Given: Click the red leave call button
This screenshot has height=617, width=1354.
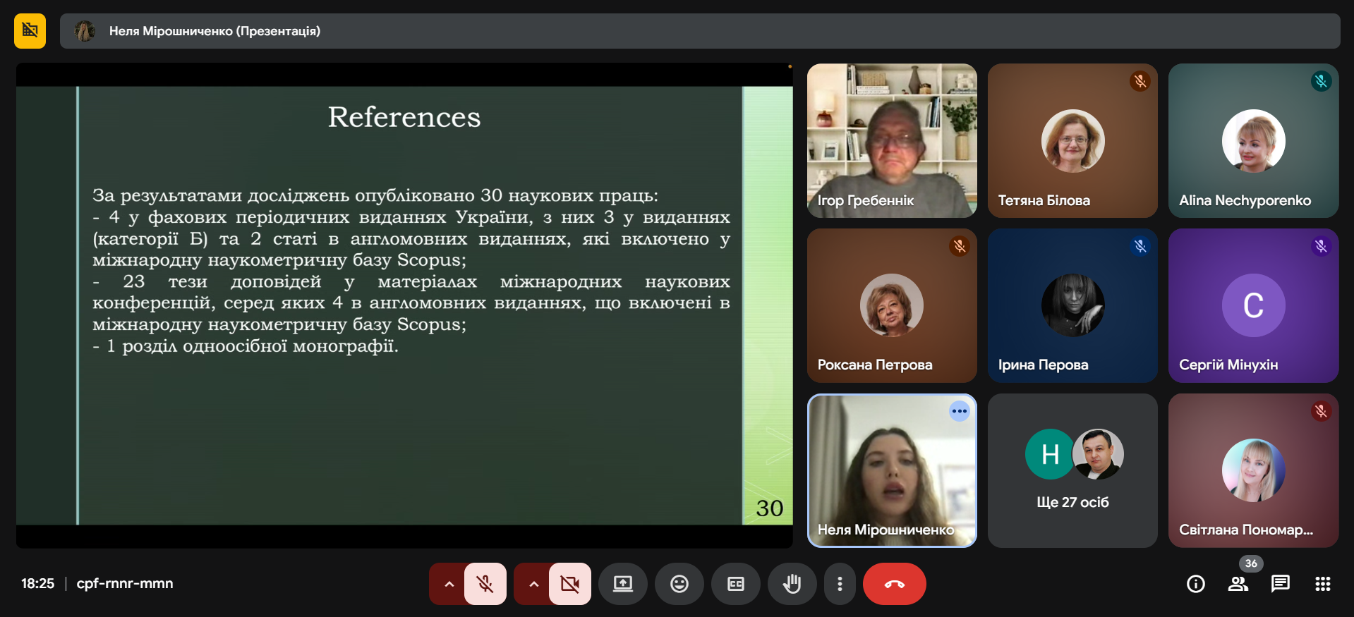Looking at the screenshot, I should coord(894,584).
